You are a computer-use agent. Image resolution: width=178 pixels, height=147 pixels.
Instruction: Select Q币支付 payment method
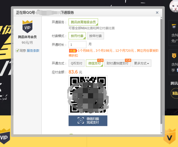(x=77, y=63)
